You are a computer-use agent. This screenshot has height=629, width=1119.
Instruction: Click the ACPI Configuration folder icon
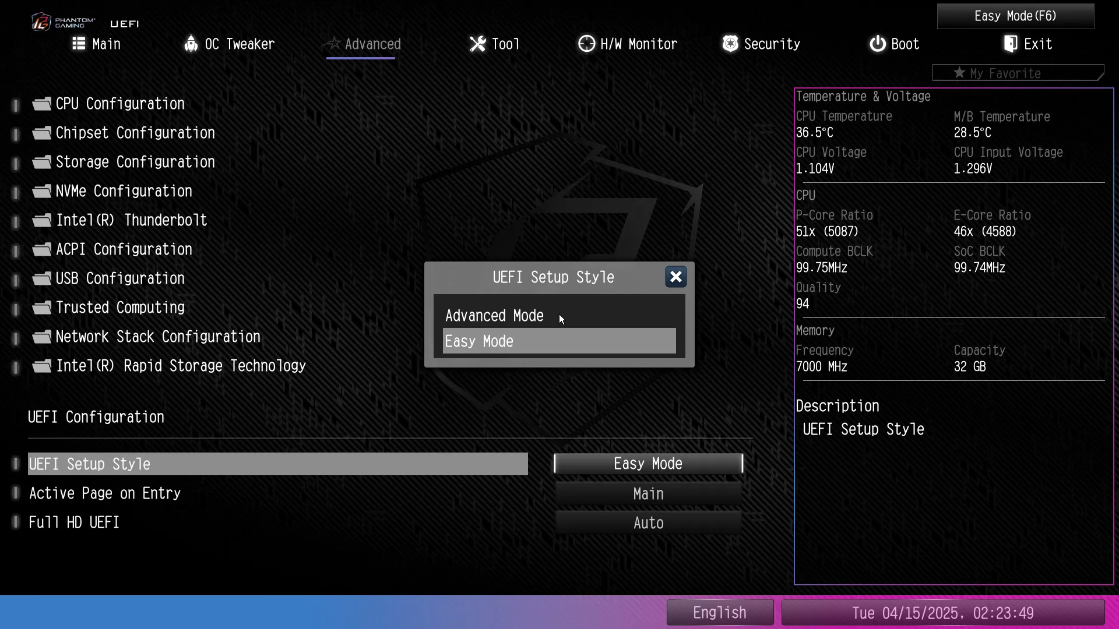(41, 249)
